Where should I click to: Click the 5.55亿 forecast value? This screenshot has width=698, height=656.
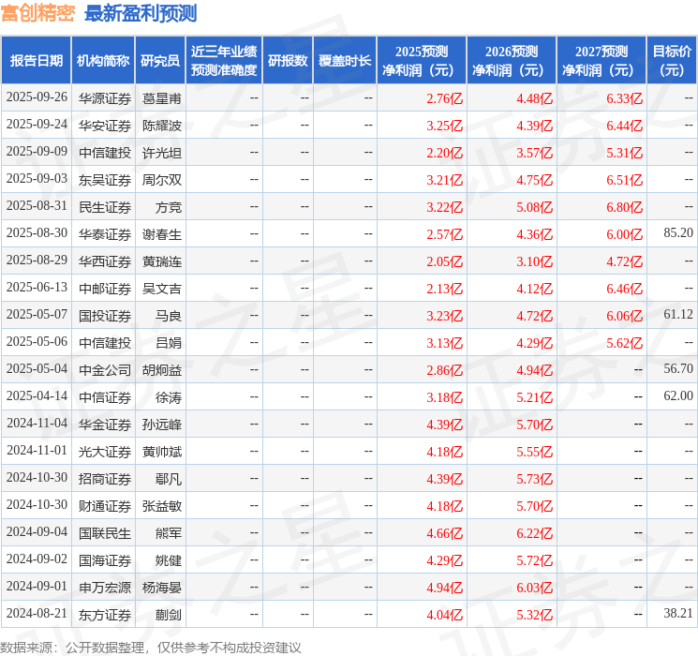coord(534,451)
